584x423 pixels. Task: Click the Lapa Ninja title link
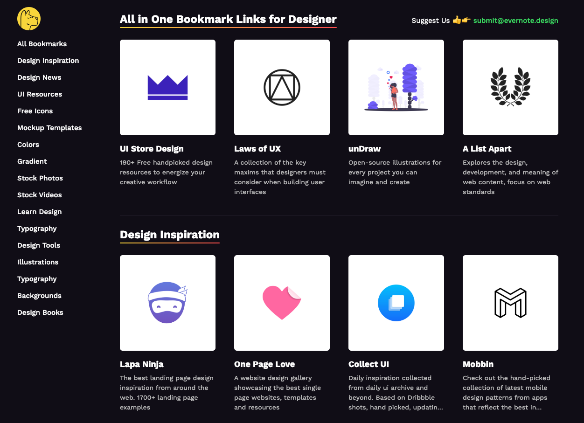click(x=142, y=364)
